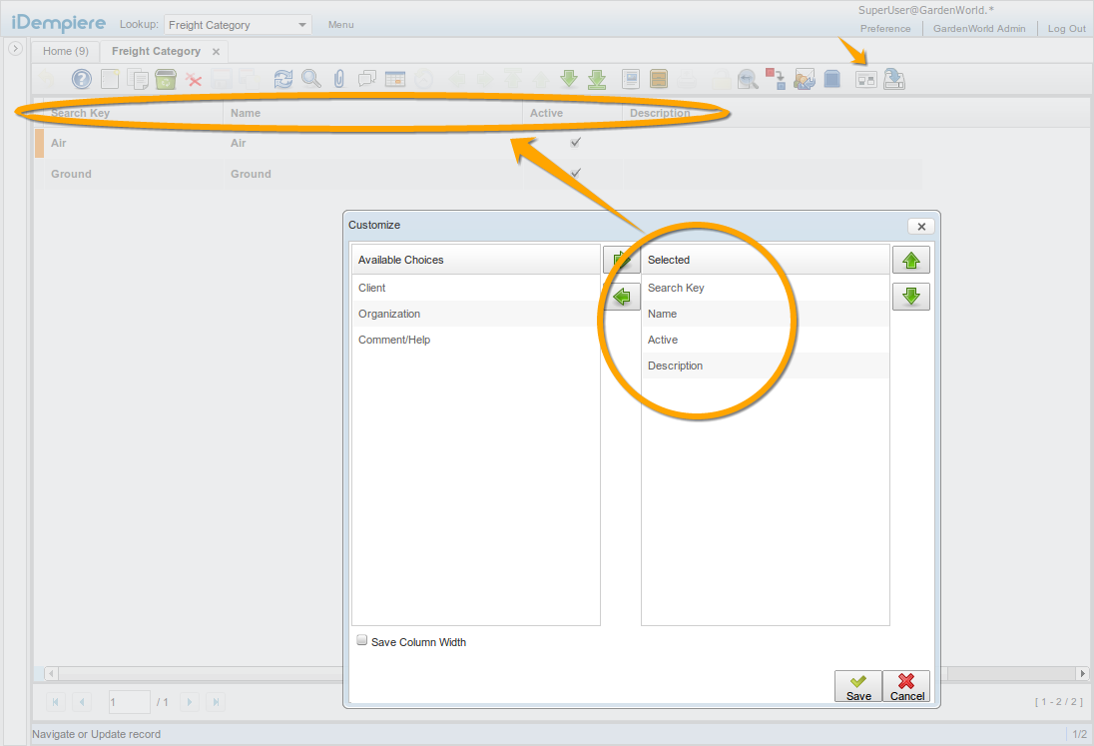Viewport: 1094px width, 746px height.
Task: Click the page number input field
Action: [x=129, y=702]
